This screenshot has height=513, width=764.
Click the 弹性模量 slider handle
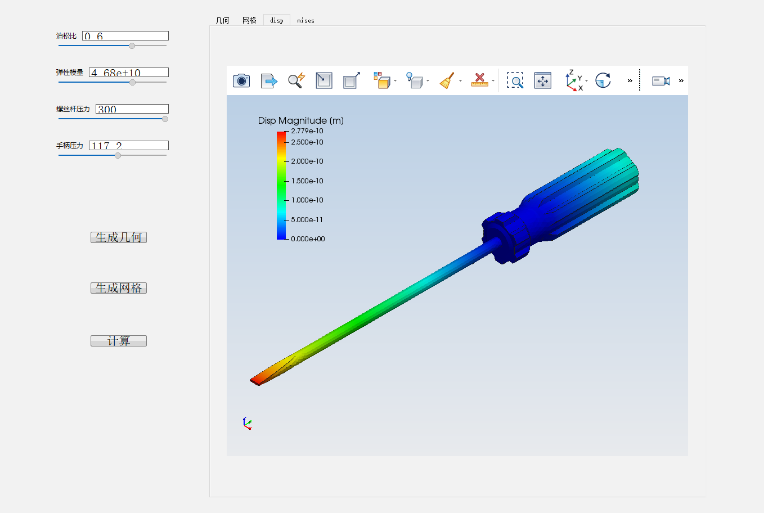[132, 82]
